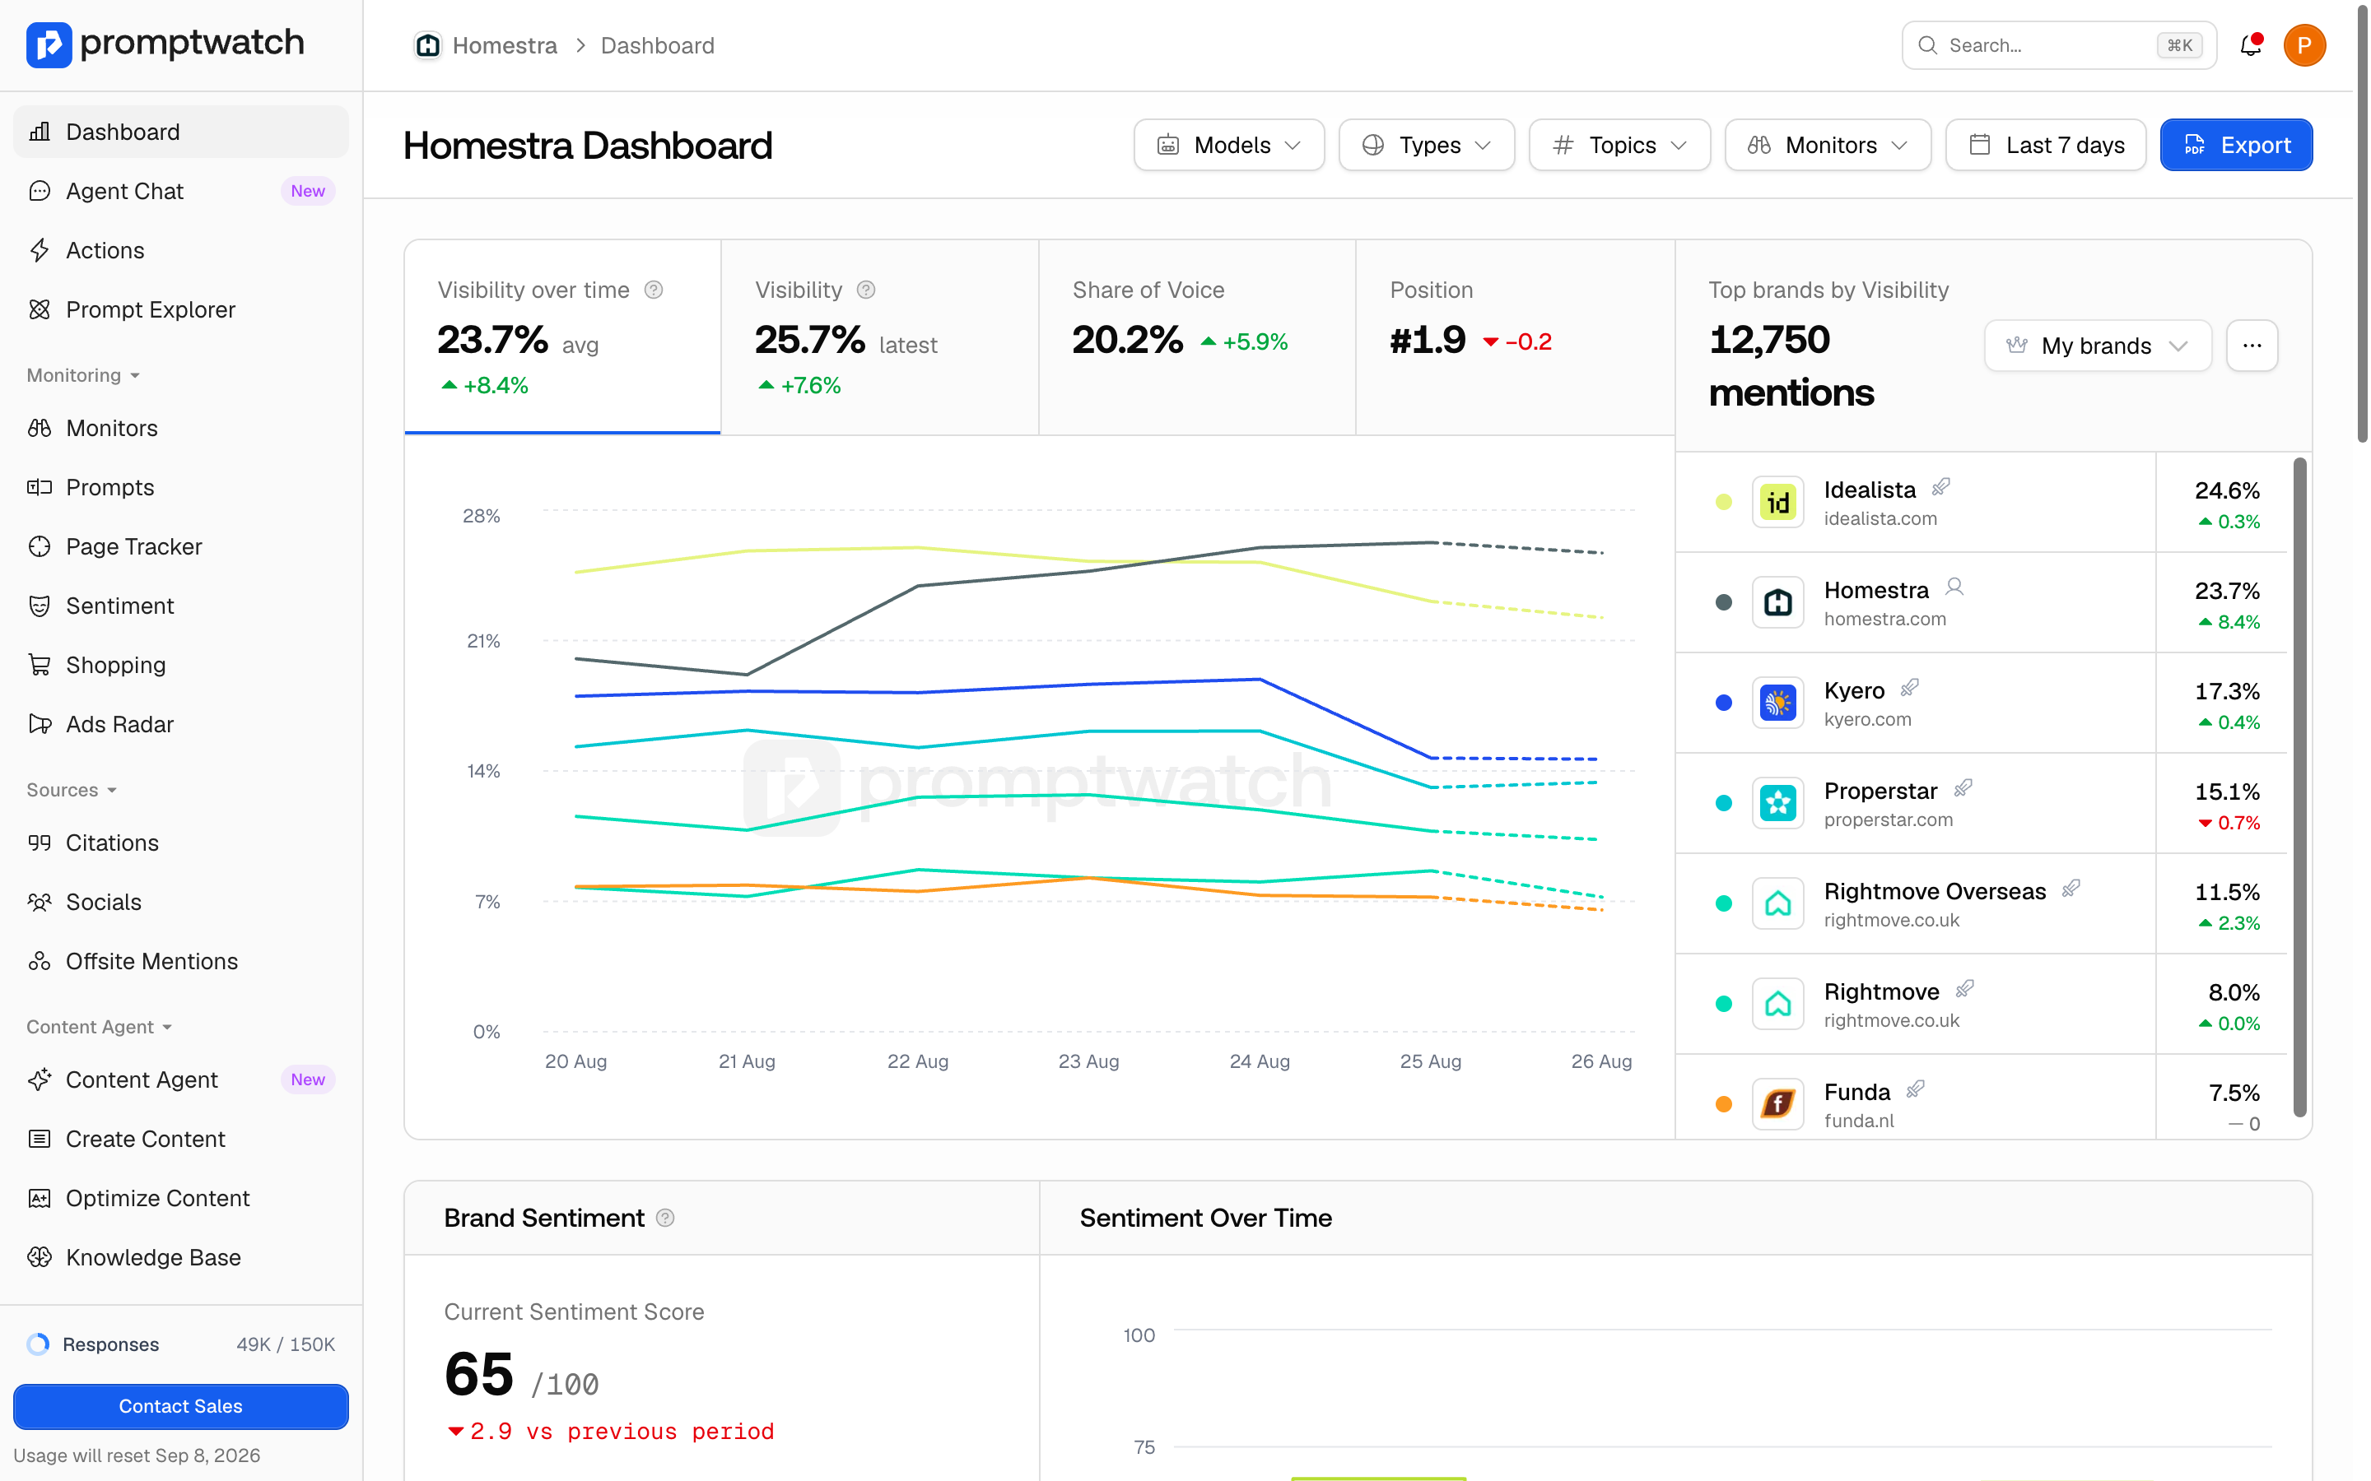
Task: Click the pin icon beside Rightmove
Action: tap(1964, 989)
